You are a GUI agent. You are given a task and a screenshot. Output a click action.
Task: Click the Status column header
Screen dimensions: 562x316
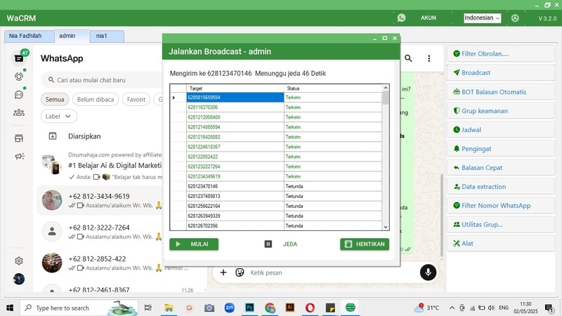[333, 88]
